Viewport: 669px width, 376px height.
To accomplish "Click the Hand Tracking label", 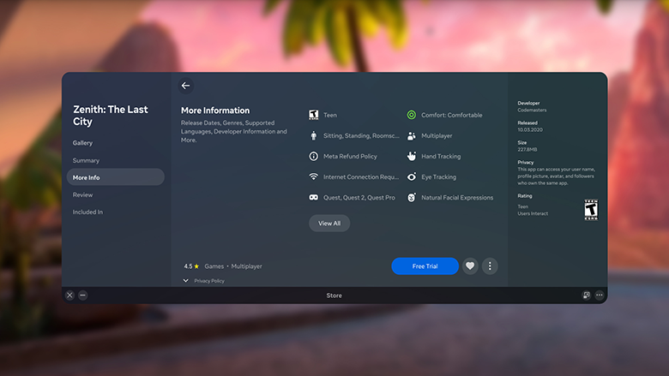I will (441, 156).
